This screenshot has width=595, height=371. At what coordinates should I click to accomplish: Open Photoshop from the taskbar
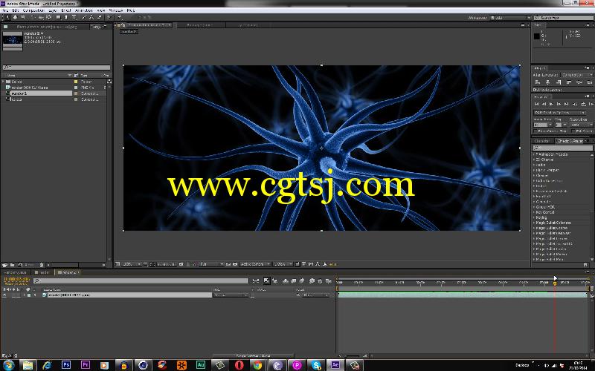(x=65, y=365)
